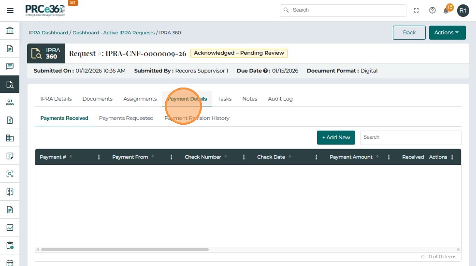Open the Audit Log tab
Viewport: 476px width, 266px height.
[280, 99]
